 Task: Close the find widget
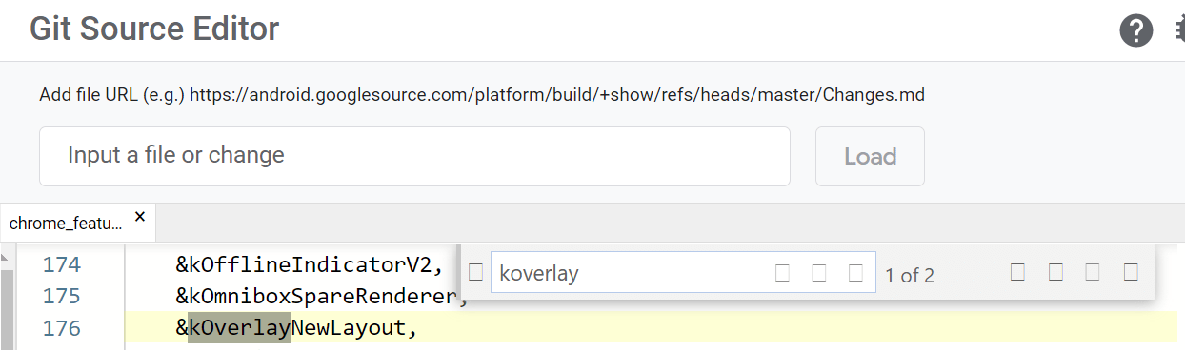1131,273
